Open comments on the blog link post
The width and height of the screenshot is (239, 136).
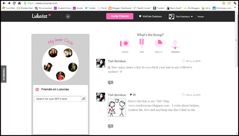click(111, 126)
